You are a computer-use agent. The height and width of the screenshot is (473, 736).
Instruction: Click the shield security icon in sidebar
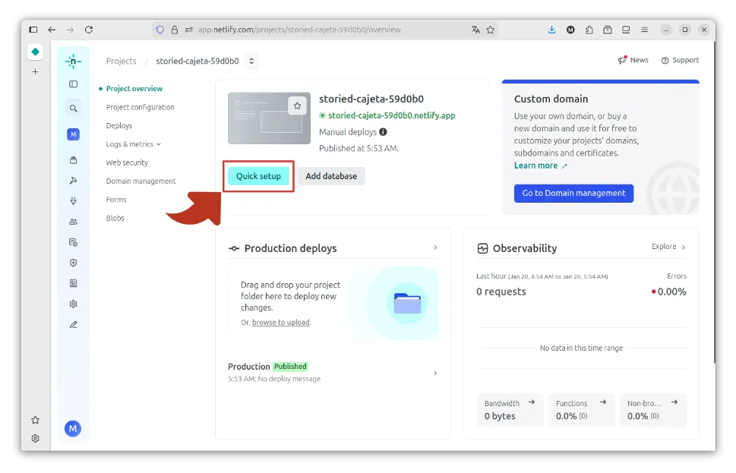click(73, 263)
